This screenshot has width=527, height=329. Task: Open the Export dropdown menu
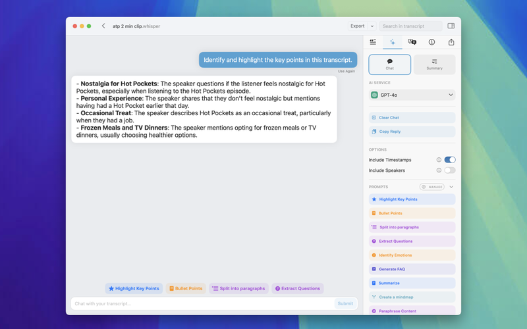point(362,26)
